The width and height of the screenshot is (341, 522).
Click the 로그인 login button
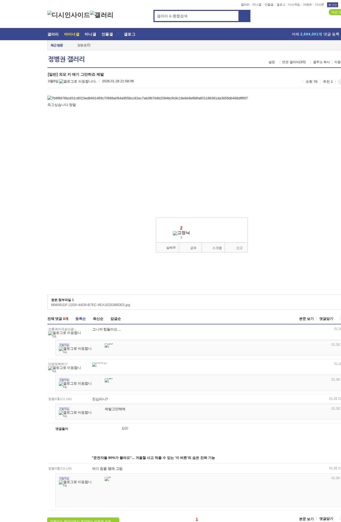coord(332,5)
